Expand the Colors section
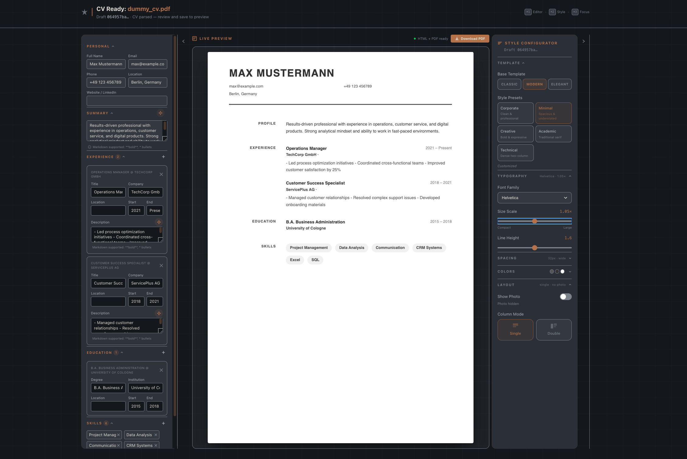This screenshot has width=687, height=459. (534, 272)
